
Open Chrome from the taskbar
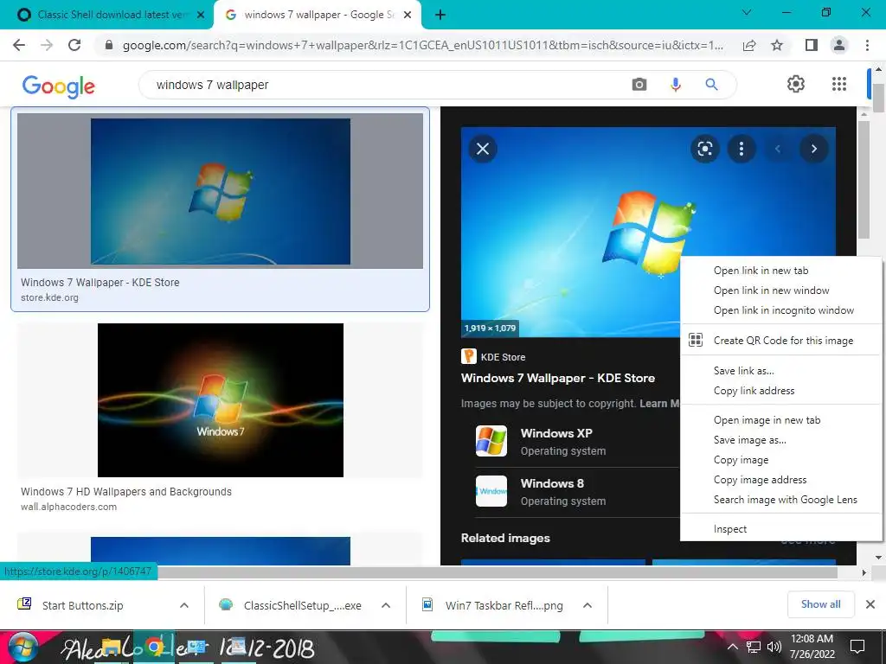(x=154, y=648)
